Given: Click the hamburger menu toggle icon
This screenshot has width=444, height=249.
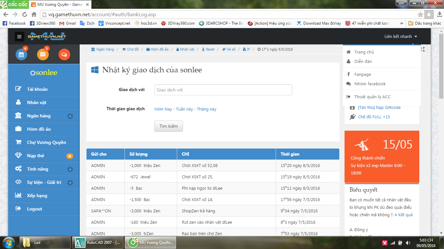Looking at the screenshot, I should [20, 37].
